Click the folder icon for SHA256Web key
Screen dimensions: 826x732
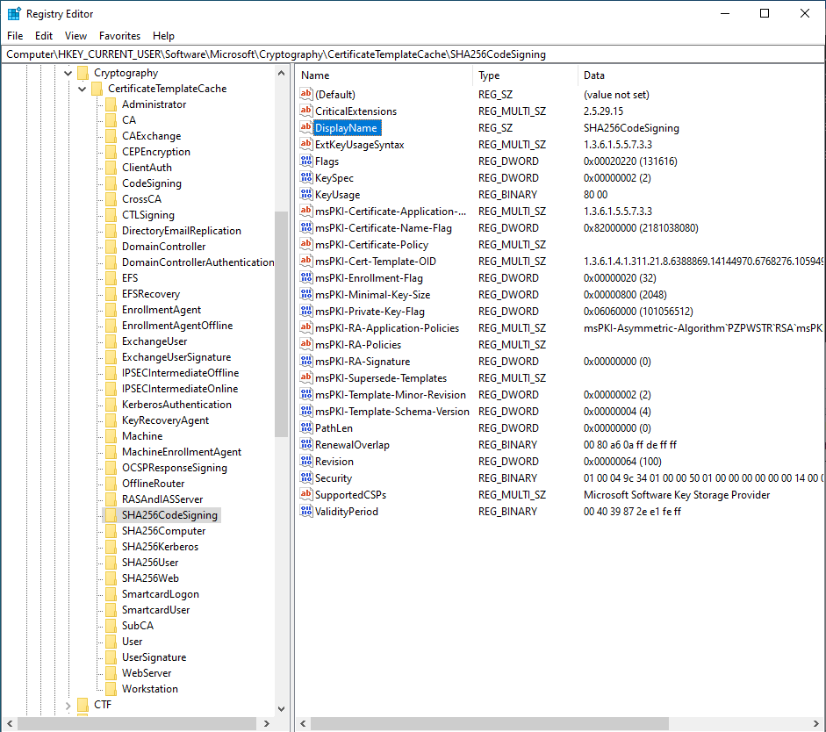(x=111, y=578)
